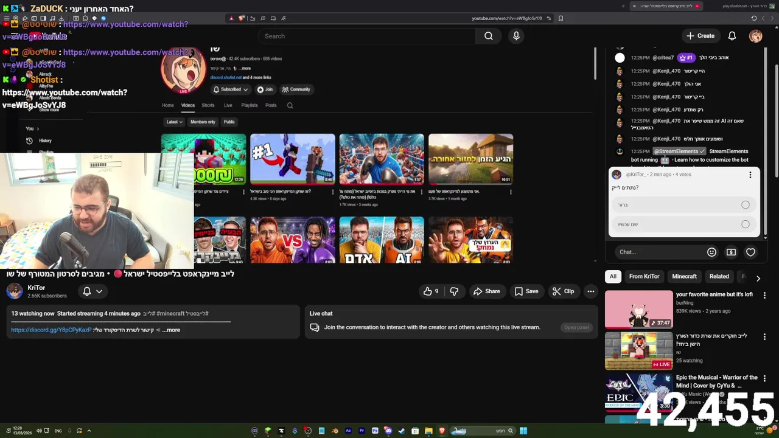Open the Epic the Musical video thumbnail
This screenshot has width=779, height=438.
point(638,392)
